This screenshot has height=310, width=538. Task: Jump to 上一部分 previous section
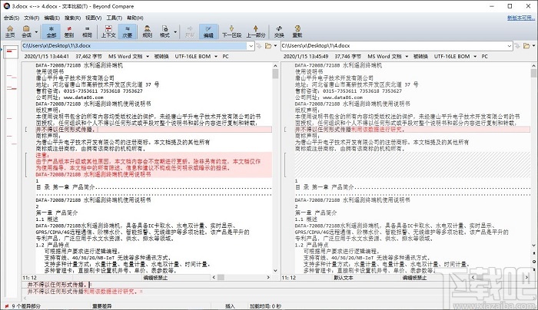pyautogui.click(x=256, y=31)
